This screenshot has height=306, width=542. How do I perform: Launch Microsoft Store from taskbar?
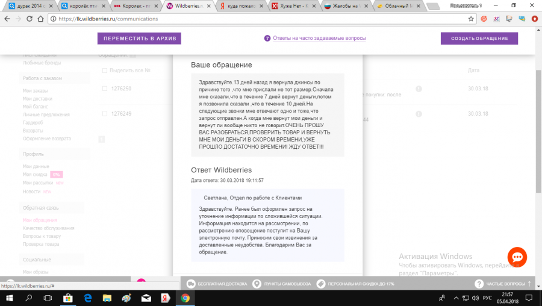67,298
